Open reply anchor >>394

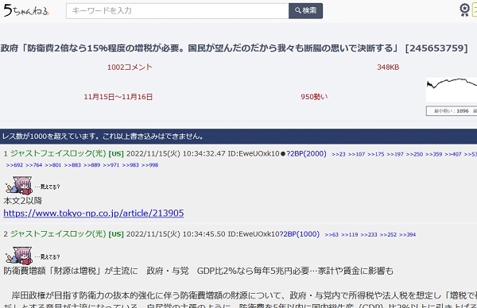tap(407, 235)
